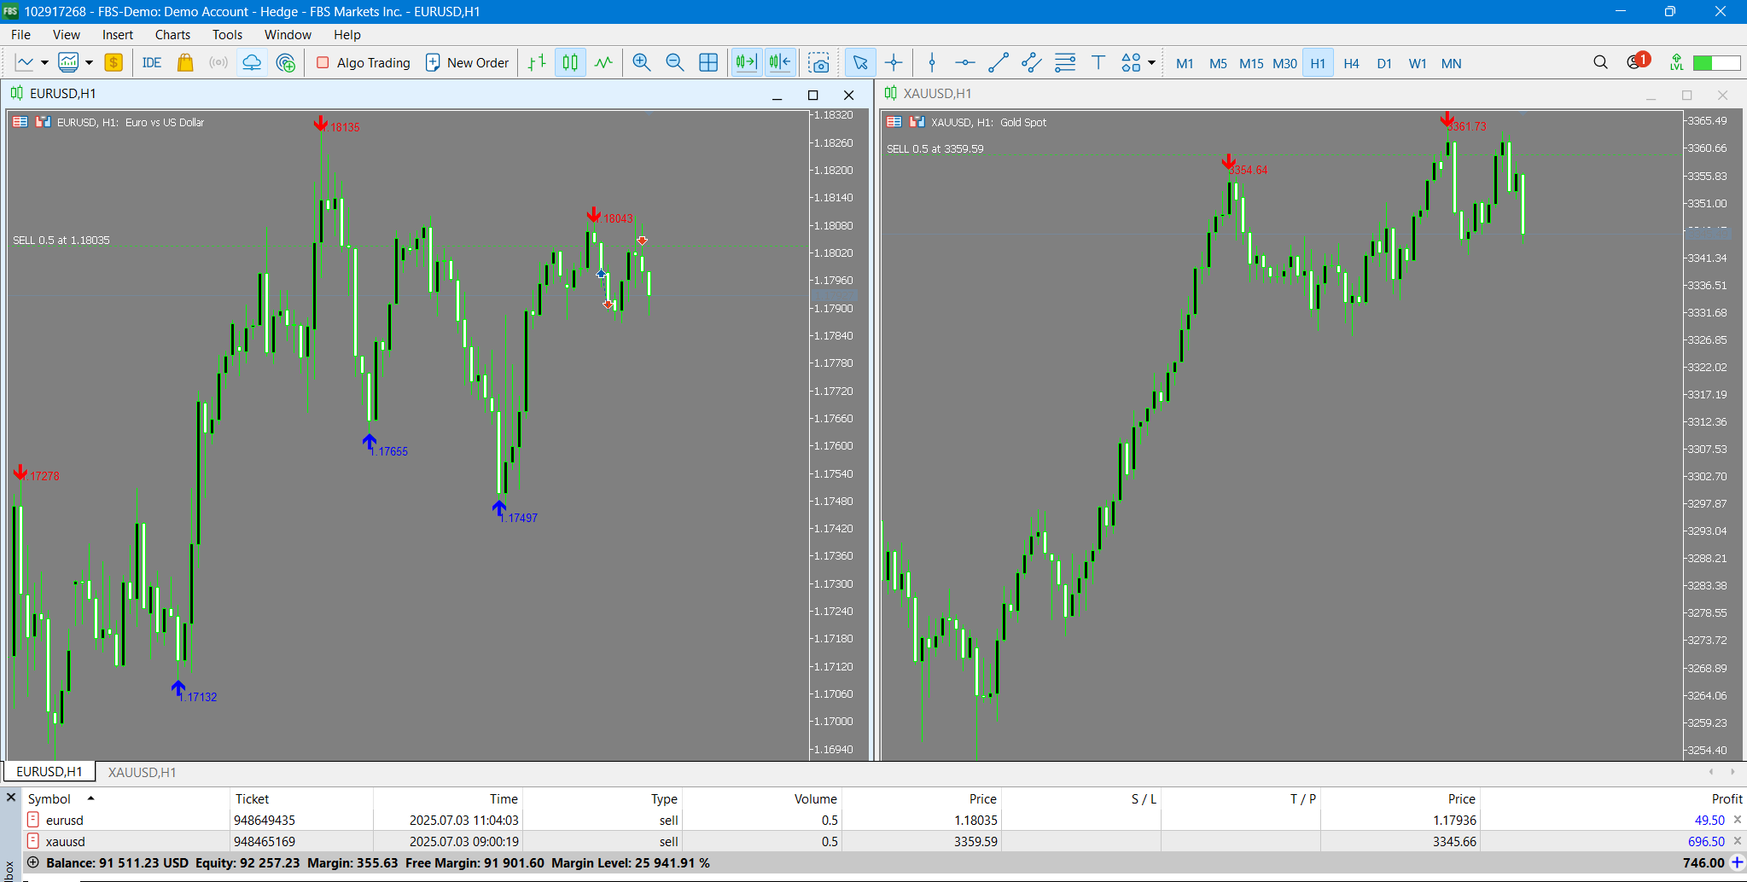Open the MetaEditor IDE
Screen dimensions: 1747x882
(152, 63)
